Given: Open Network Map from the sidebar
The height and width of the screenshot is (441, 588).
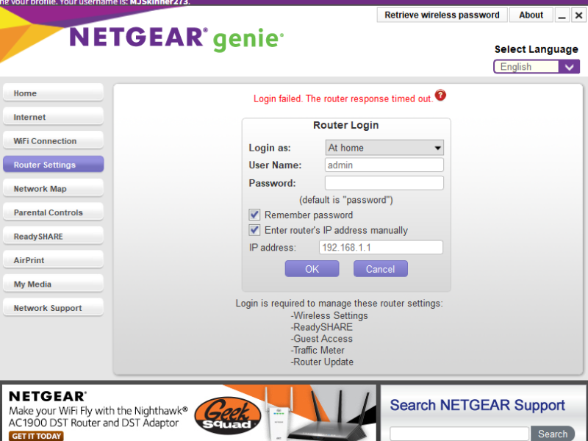Looking at the screenshot, I should (53, 189).
